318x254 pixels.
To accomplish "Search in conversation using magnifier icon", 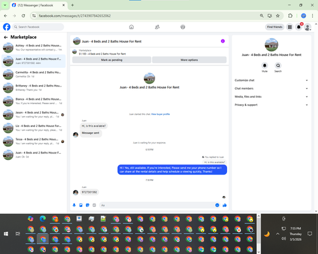I will pos(278,65).
